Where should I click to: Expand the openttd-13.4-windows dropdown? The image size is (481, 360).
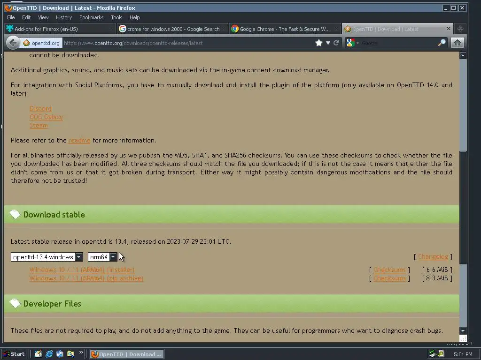pos(47,257)
